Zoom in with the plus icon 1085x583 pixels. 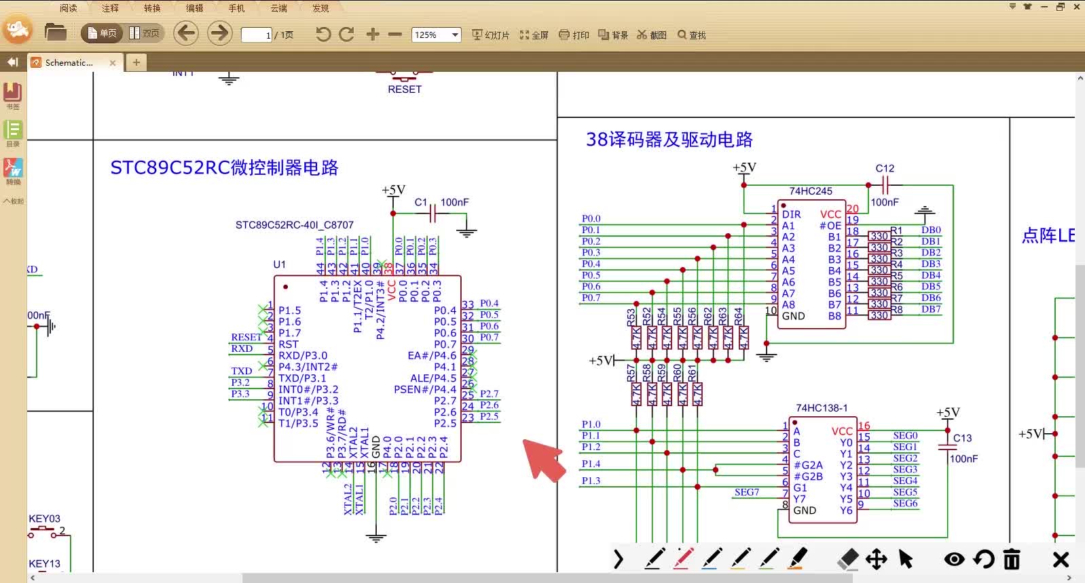[373, 34]
